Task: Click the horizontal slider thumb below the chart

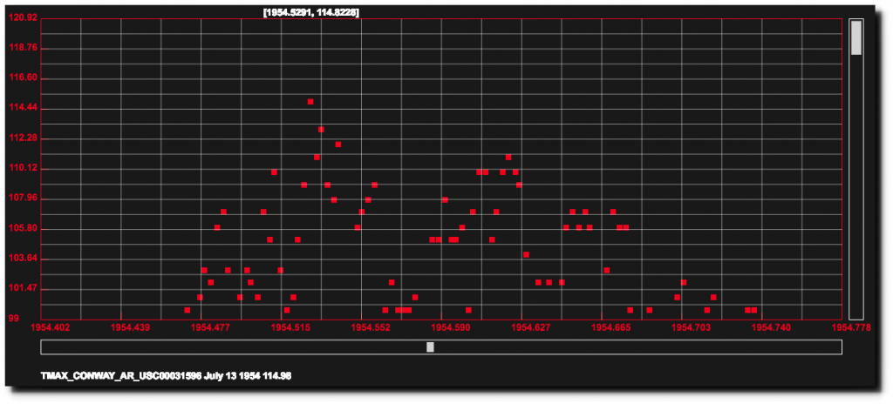Action: tap(430, 347)
